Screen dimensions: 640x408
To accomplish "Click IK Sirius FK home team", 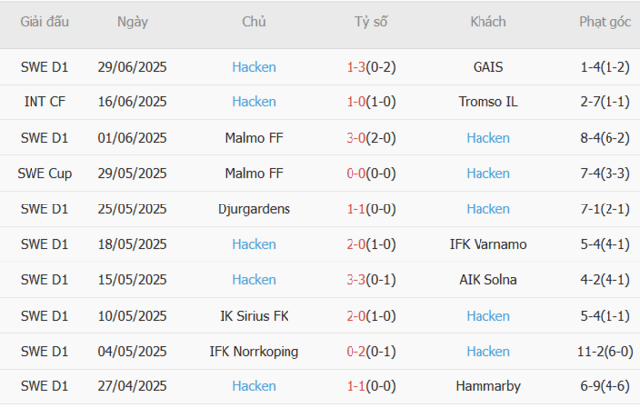I will [x=254, y=316].
